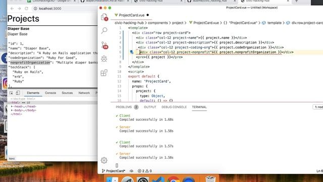
Task: Open the terminal selector dropdown
Action: [x=318, y=107]
